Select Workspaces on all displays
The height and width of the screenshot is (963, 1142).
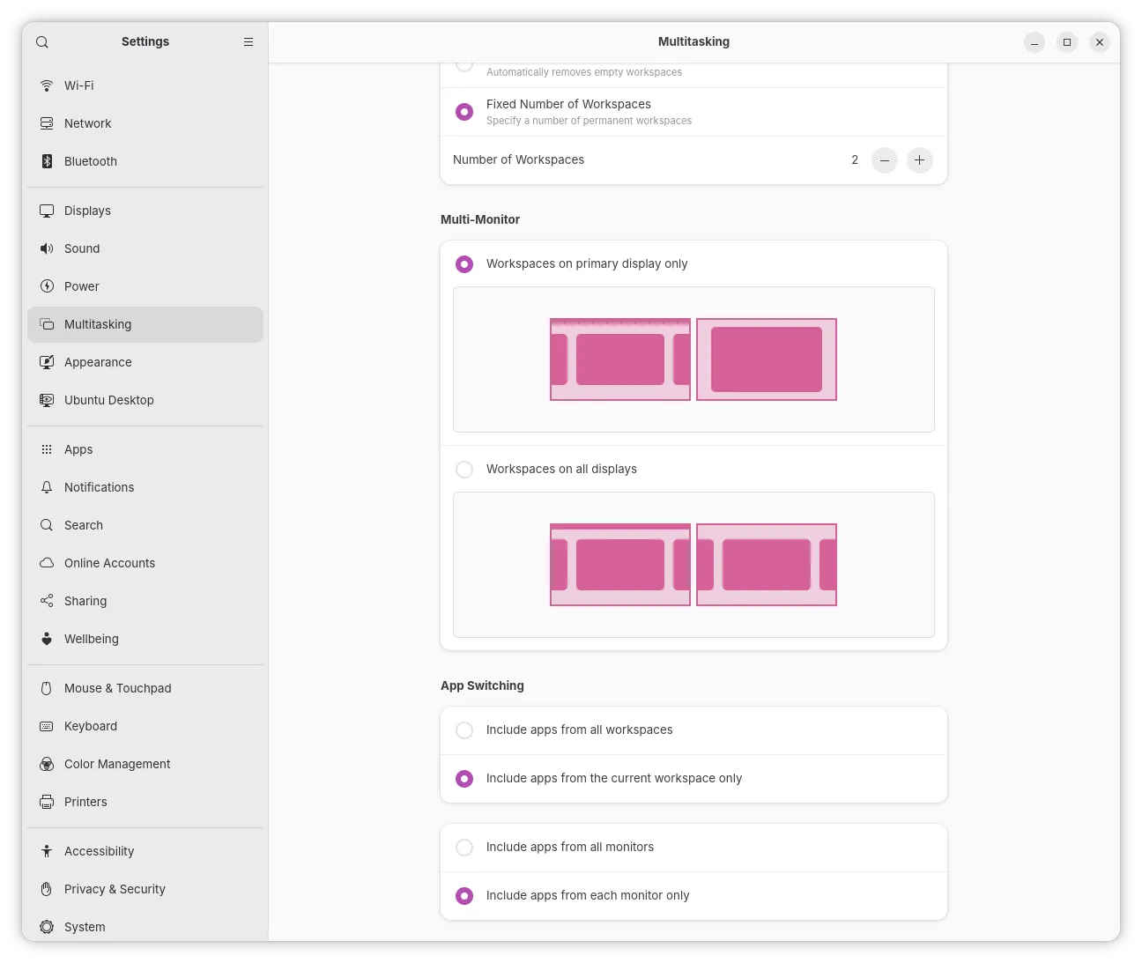click(464, 470)
